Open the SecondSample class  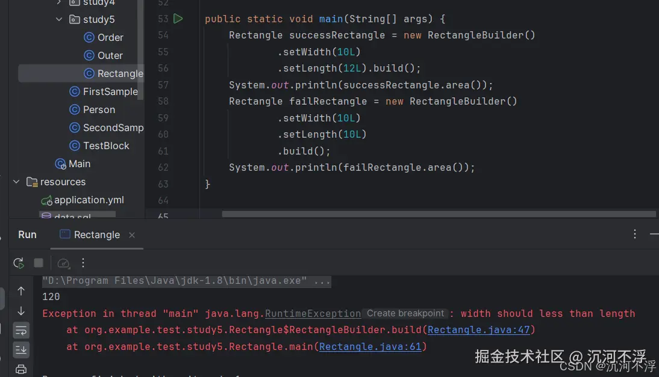(107, 127)
